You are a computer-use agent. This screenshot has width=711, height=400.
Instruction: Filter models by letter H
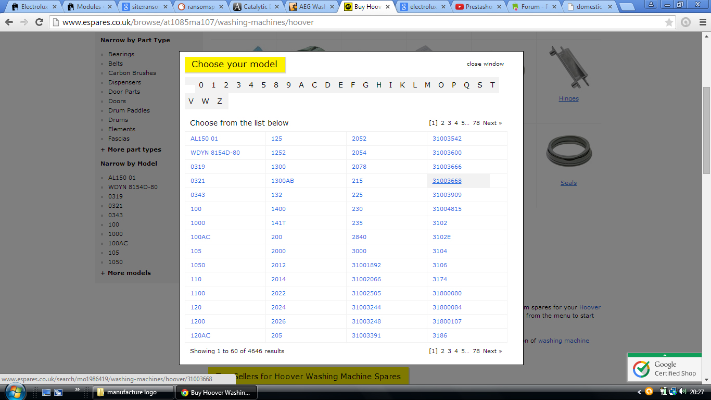[379, 85]
